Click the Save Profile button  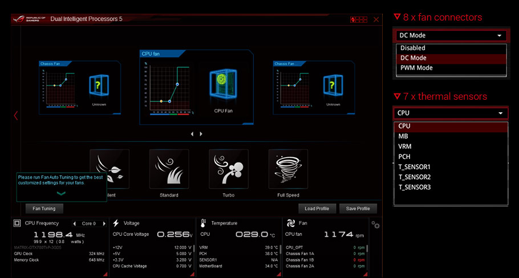click(x=358, y=208)
